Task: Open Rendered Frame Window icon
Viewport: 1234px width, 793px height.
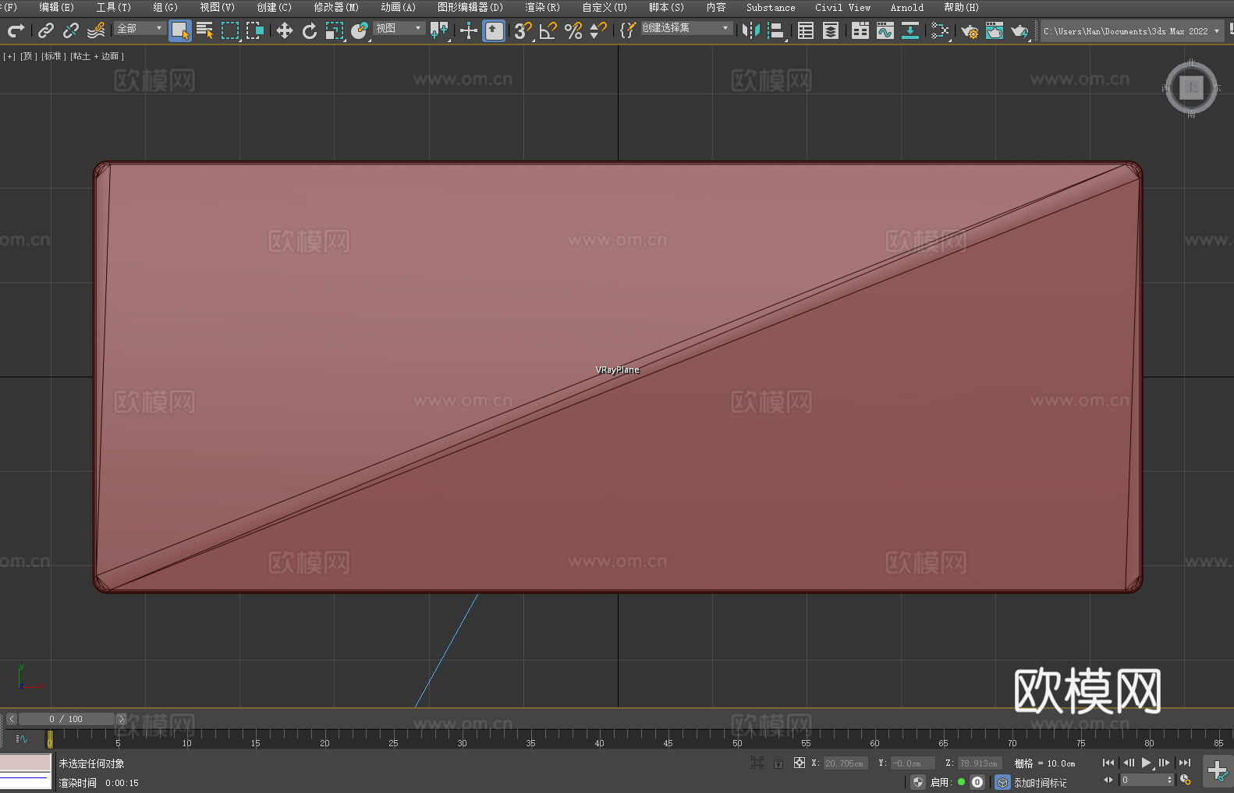Action: tap(995, 30)
